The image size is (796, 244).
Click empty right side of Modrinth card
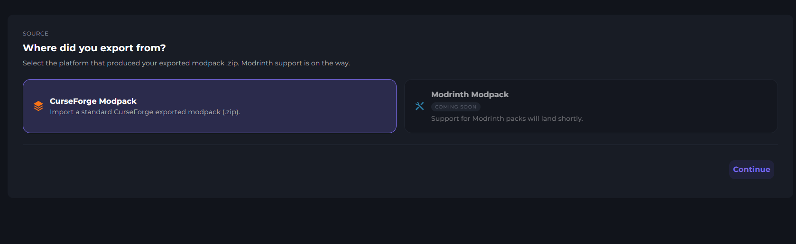712,106
